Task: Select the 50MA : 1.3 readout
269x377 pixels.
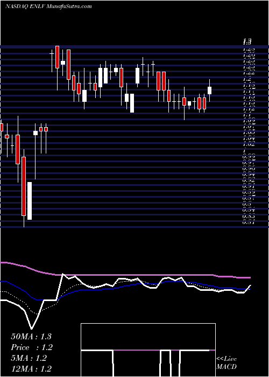Action: pos(31,337)
